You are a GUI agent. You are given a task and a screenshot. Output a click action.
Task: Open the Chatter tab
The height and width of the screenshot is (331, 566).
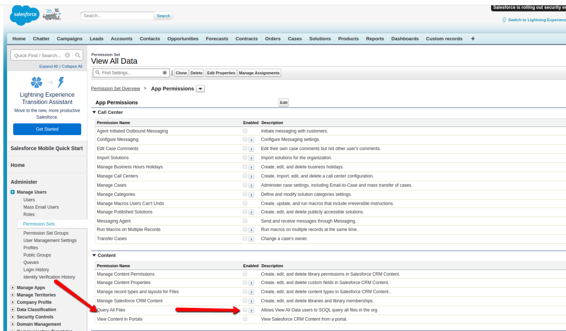point(41,39)
